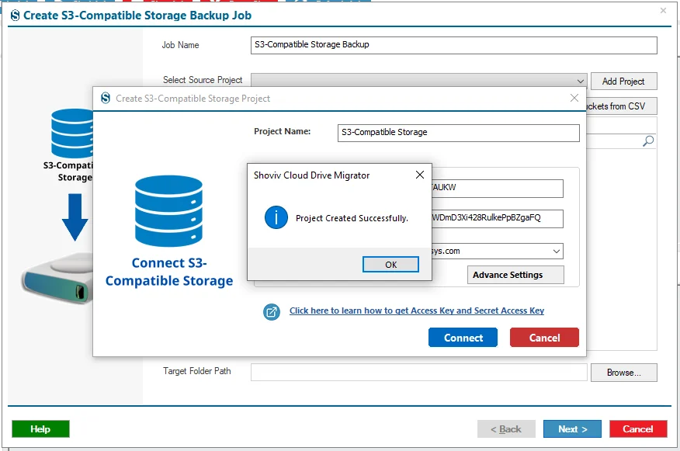
Task: Close the Create S3-Compatible Storage Backup Job window
Action: click(x=663, y=10)
